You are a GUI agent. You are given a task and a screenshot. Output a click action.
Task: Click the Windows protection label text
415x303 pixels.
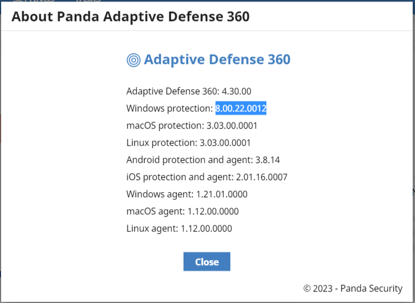click(x=170, y=108)
